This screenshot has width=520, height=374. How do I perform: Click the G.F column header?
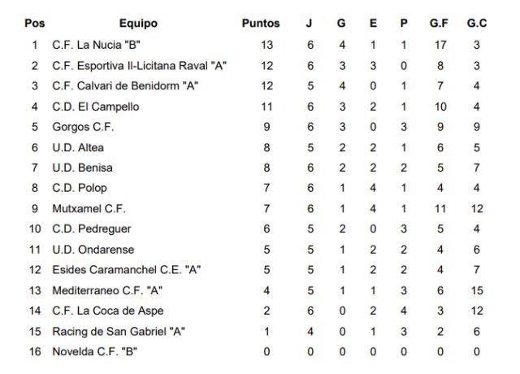click(440, 24)
